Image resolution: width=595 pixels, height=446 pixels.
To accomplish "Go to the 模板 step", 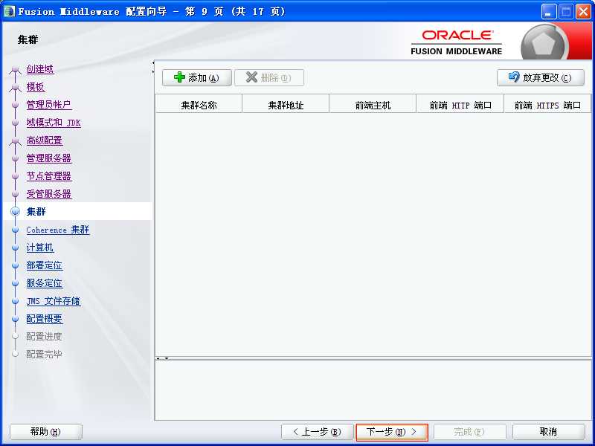I will [36, 87].
